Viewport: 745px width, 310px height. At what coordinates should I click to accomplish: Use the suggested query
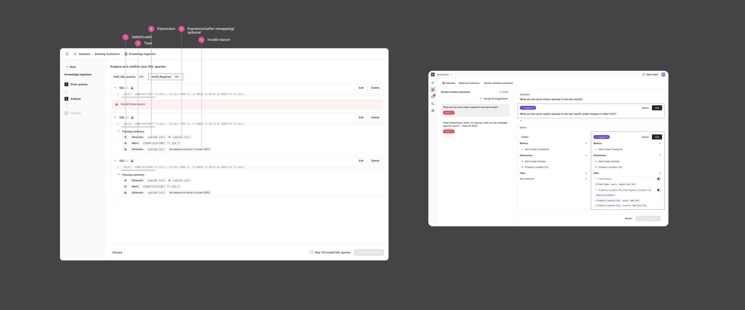[x=657, y=137]
